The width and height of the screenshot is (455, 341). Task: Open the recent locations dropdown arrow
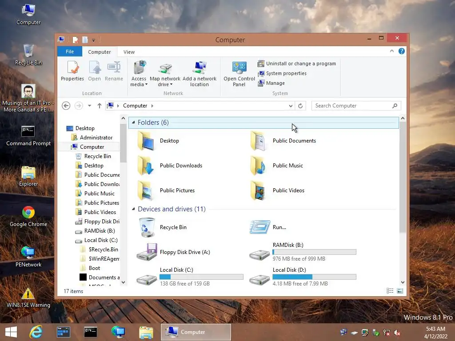(89, 106)
